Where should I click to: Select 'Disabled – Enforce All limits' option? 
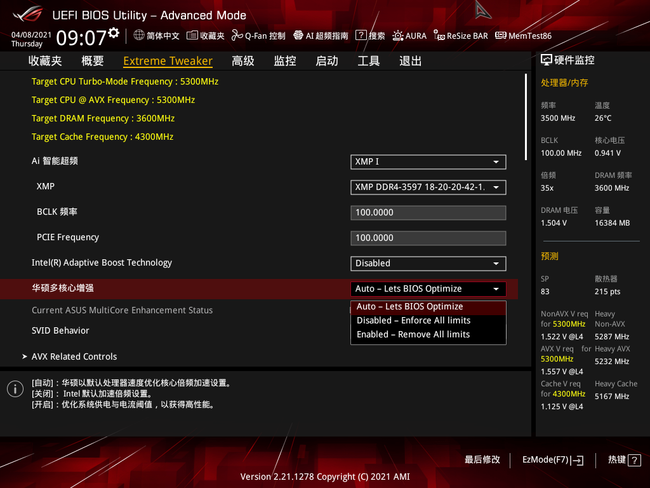coord(414,320)
